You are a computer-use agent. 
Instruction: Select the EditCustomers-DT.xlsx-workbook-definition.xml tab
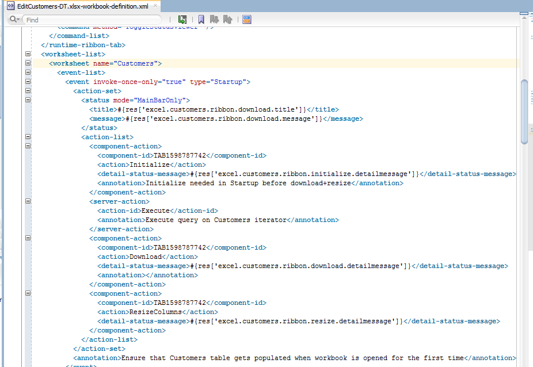83,6
